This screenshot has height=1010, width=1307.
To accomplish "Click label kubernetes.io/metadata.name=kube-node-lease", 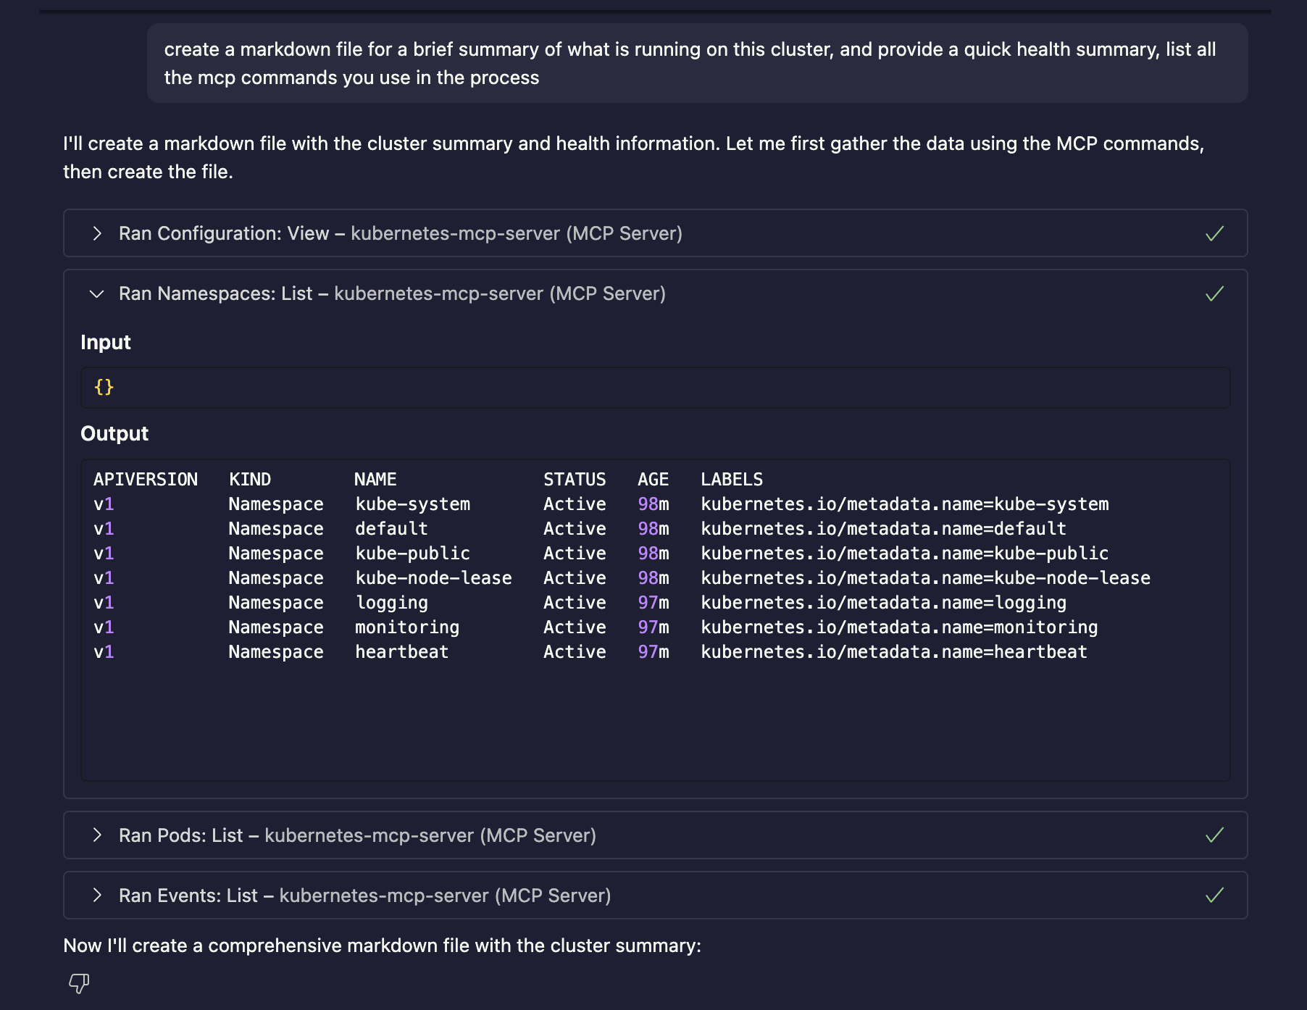I will click(926, 578).
